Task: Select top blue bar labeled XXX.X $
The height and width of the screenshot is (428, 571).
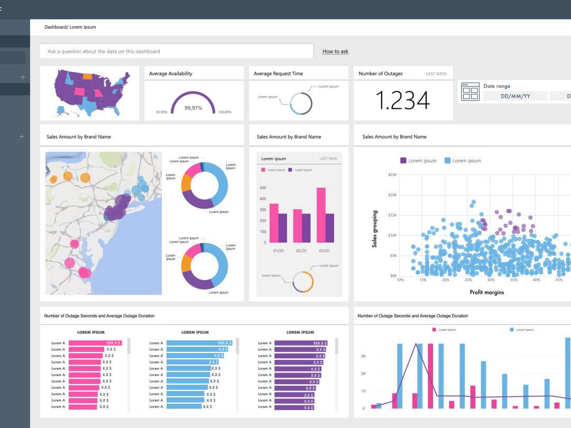Action: pyautogui.click(x=199, y=343)
